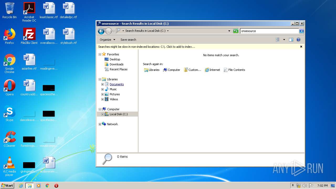
Task: Open the view options dropdown arrow
Action: click(x=284, y=40)
